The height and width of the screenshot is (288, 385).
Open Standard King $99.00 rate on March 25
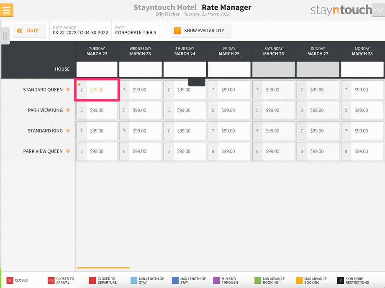(x=229, y=131)
